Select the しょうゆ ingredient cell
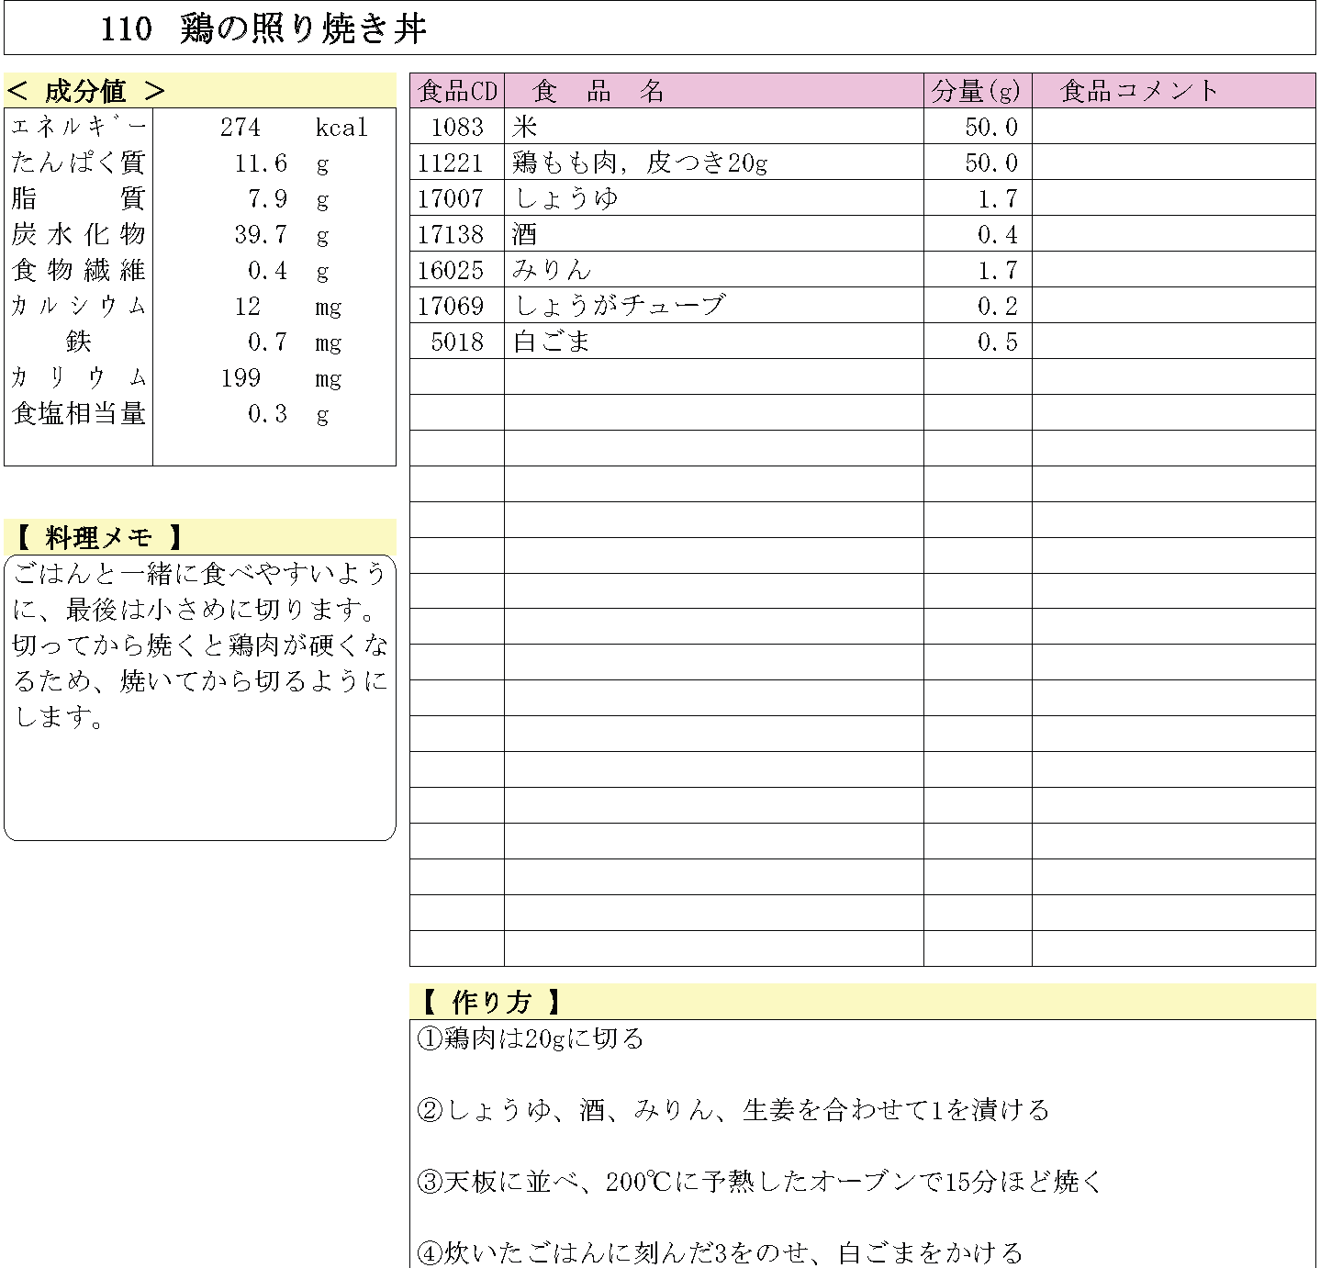1320x1268 pixels. click(x=566, y=198)
